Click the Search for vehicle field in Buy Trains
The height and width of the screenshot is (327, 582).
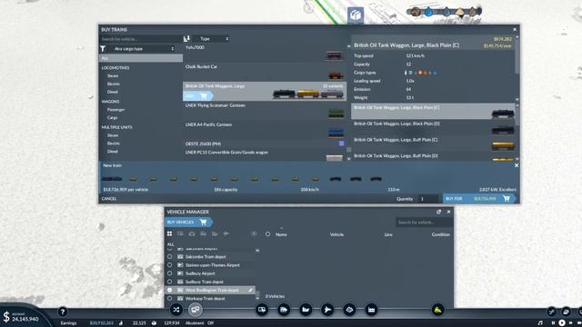141,39
